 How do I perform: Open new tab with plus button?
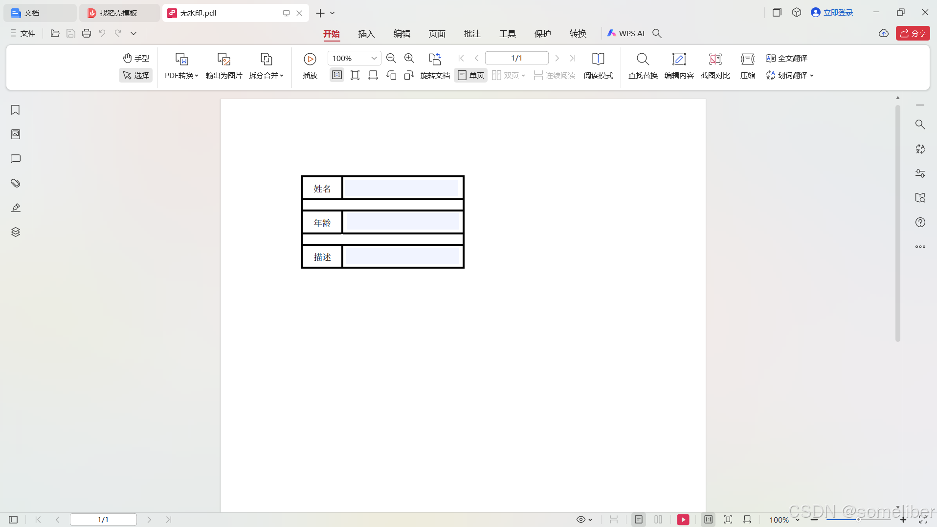(x=320, y=13)
